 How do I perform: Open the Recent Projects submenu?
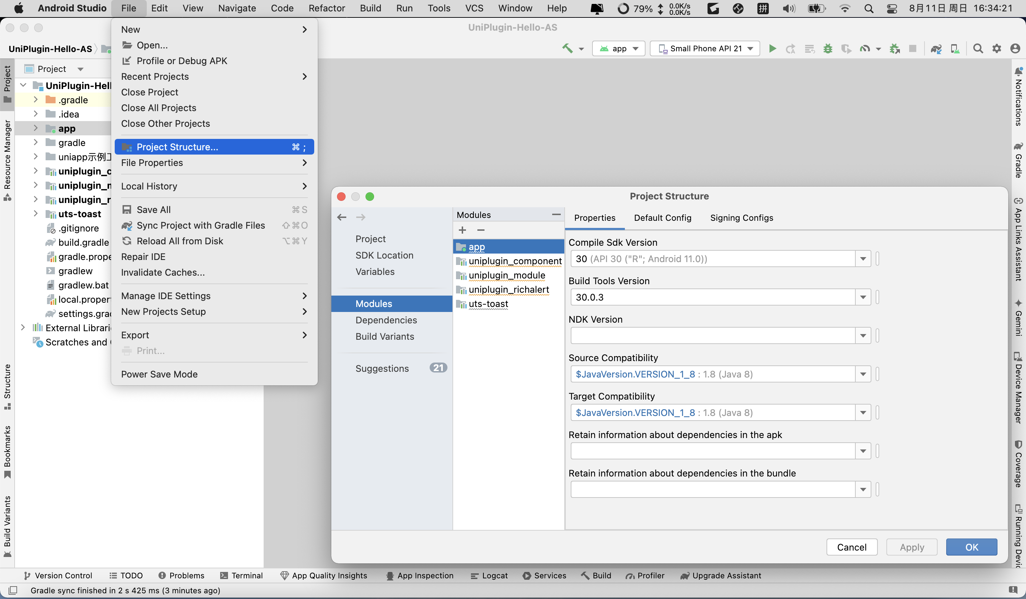point(214,77)
